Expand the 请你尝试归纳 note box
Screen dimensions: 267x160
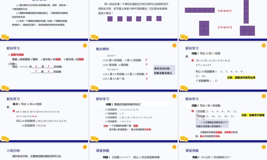pos(164,69)
